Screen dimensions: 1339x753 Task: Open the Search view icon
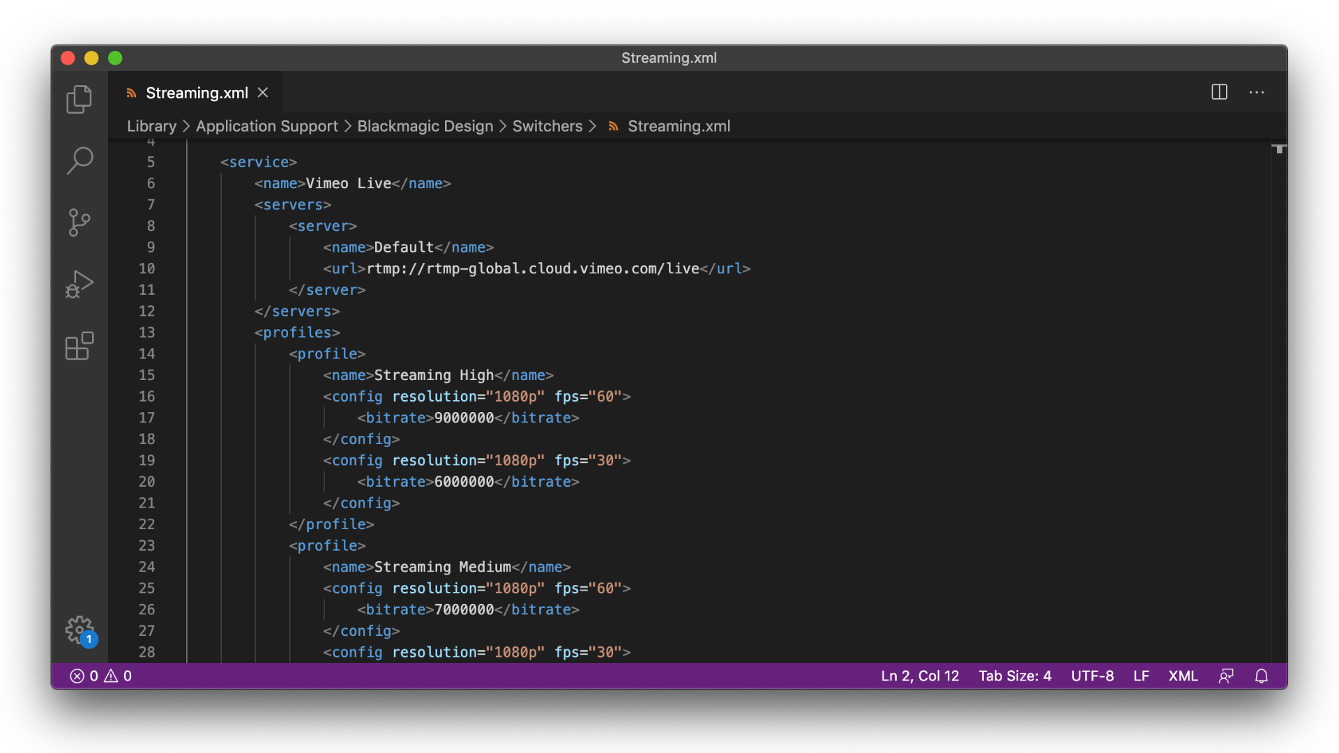tap(80, 160)
